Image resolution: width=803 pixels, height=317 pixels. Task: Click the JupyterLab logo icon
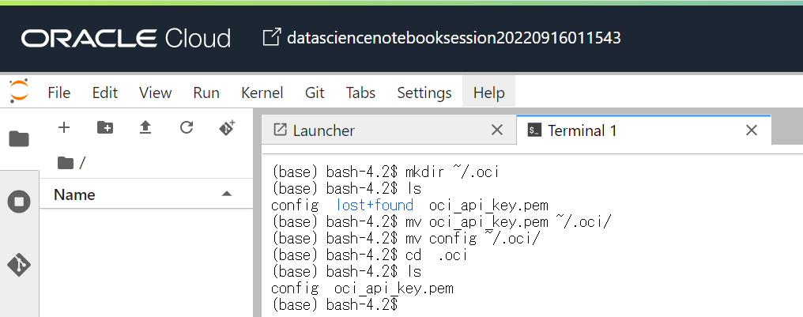19,92
